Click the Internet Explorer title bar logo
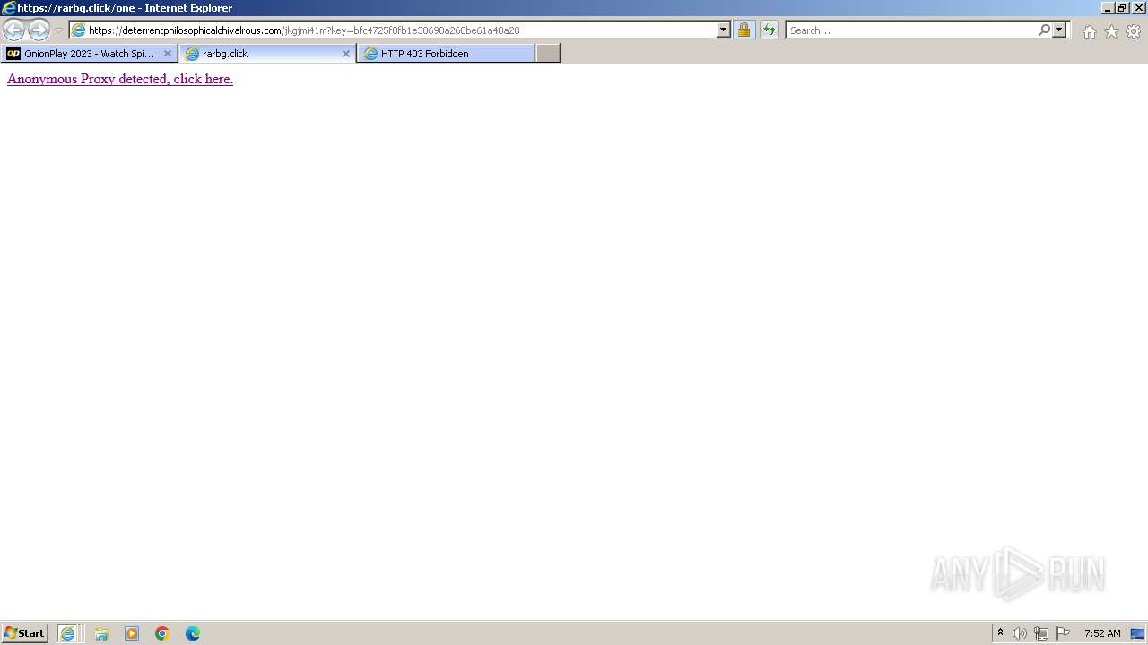 (x=9, y=8)
